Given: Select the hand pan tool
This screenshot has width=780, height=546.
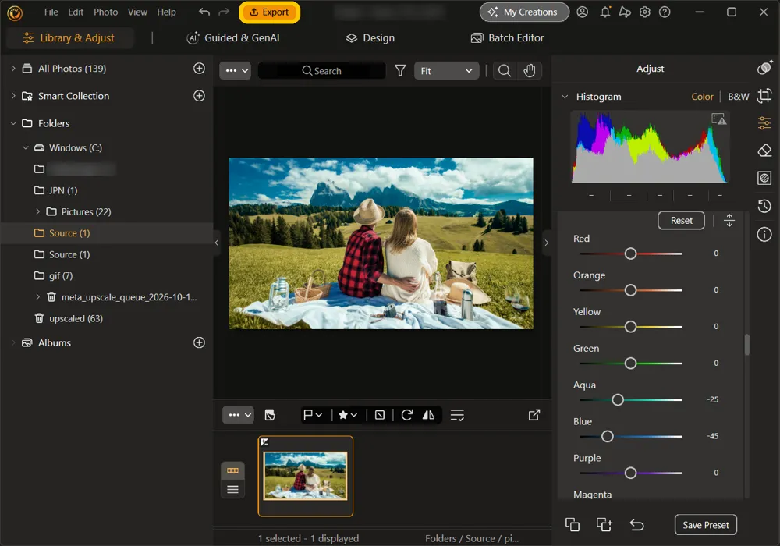Looking at the screenshot, I should click(x=530, y=71).
